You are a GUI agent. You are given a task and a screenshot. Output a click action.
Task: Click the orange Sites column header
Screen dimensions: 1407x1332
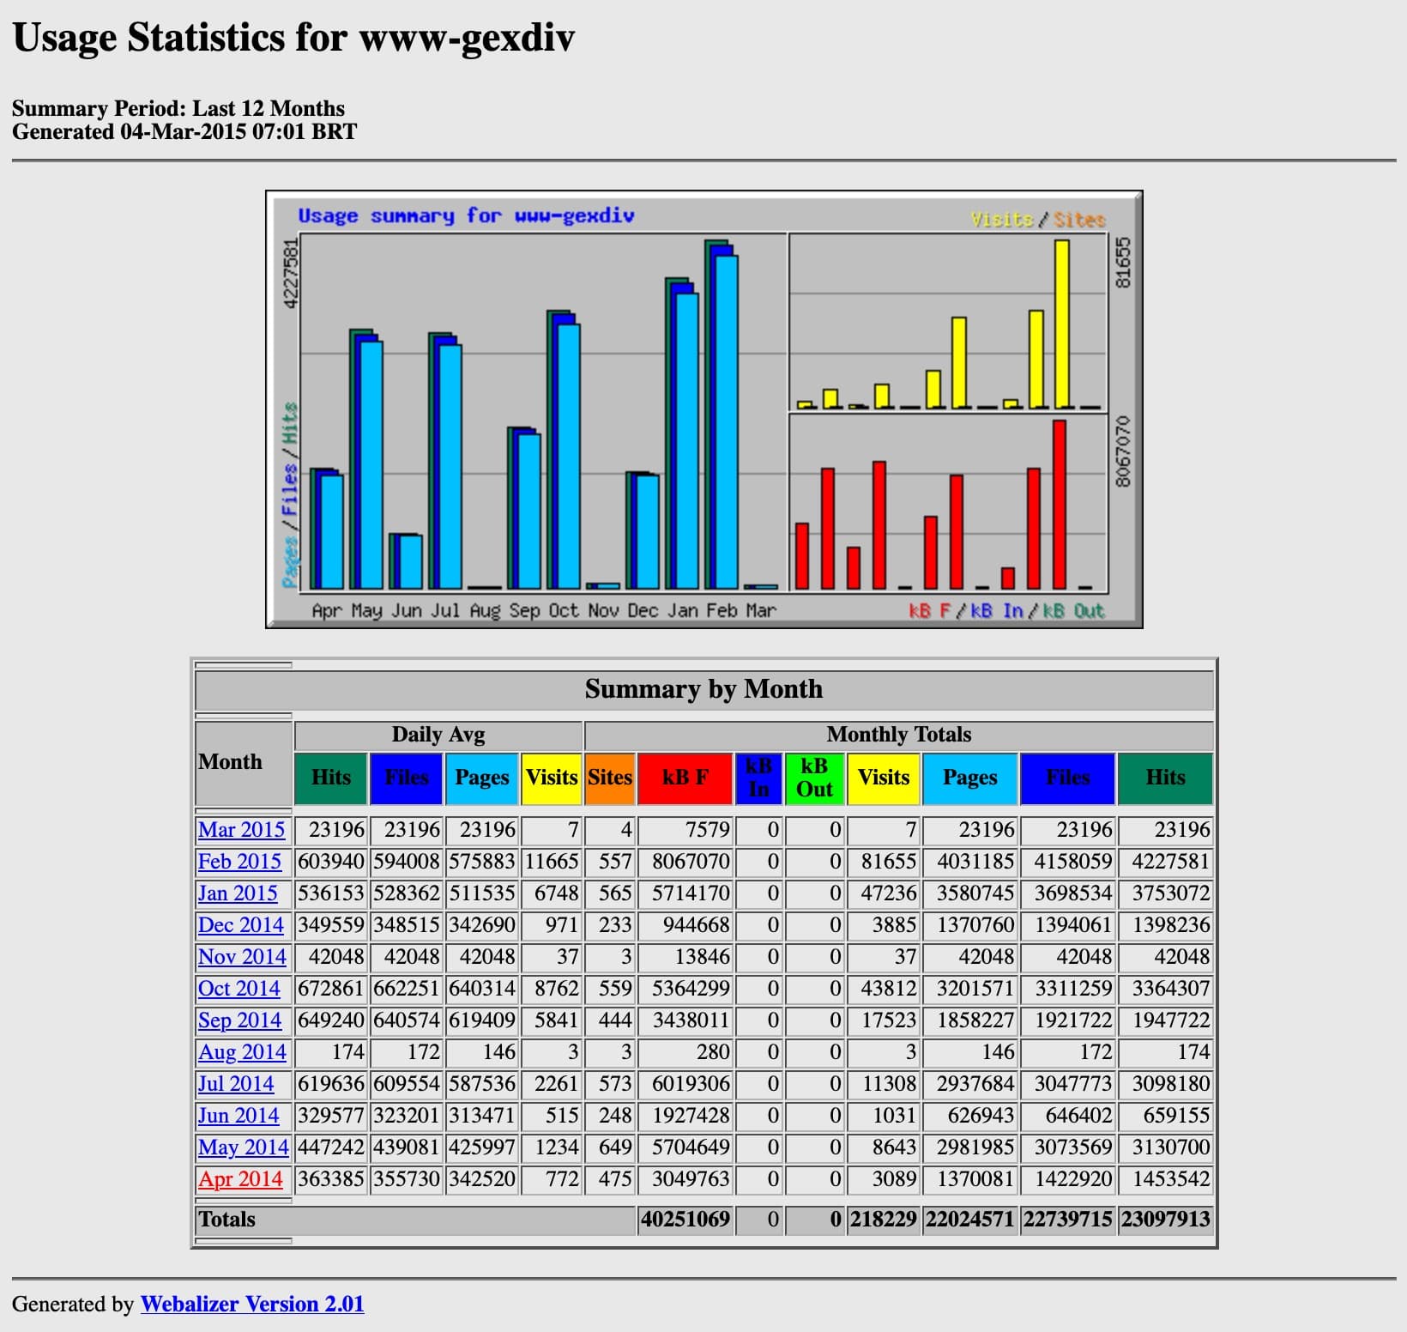tap(610, 778)
